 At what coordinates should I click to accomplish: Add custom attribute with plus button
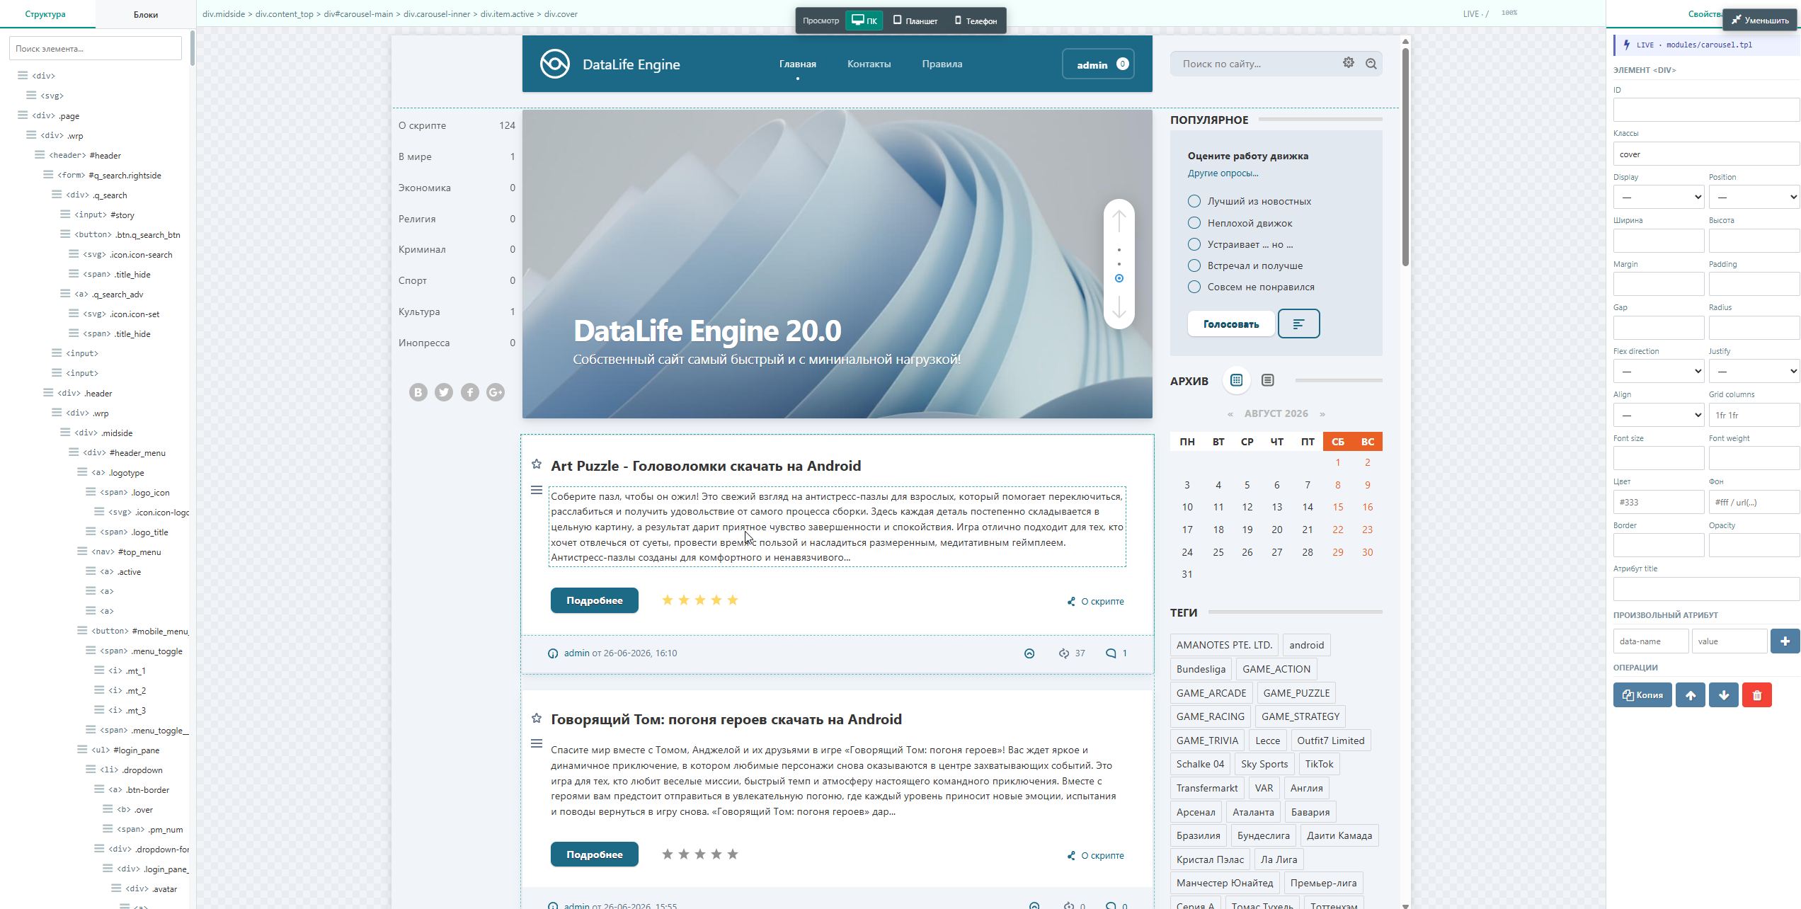tap(1785, 641)
